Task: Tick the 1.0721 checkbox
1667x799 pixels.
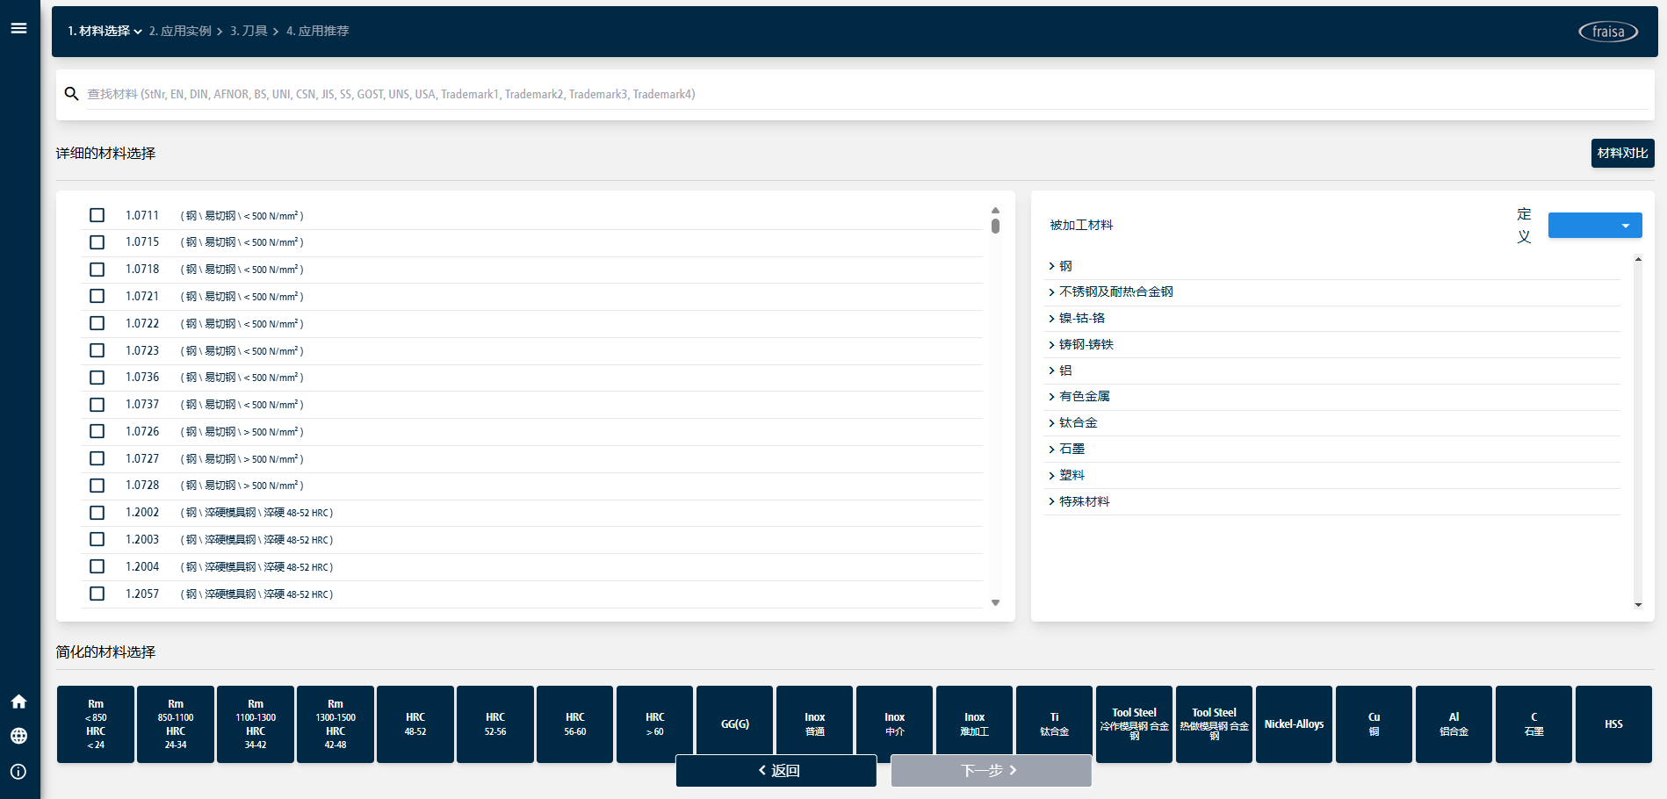Action: 97,297
